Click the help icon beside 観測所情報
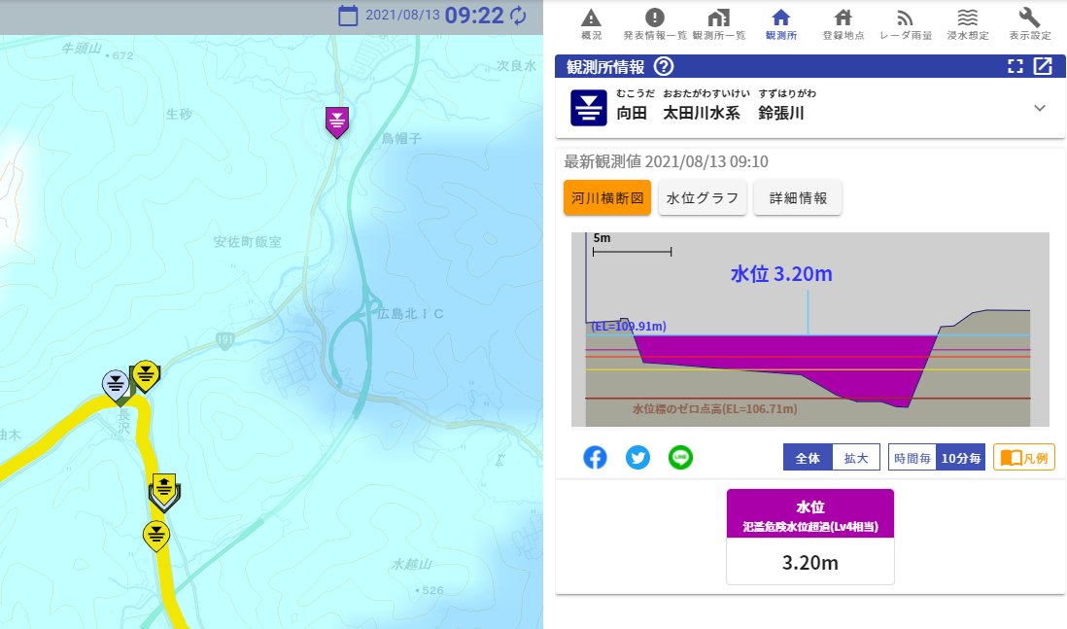This screenshot has width=1067, height=629. [664, 66]
